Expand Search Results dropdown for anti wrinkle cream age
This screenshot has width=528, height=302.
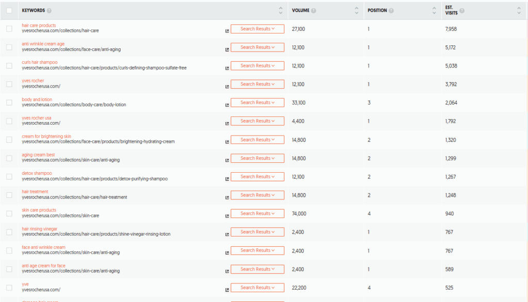point(257,47)
